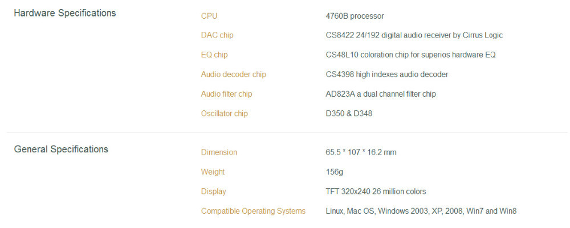This screenshot has width=570, height=228.
Task: Click the Linux, Mac OS, Windows text
Action: 421,212
